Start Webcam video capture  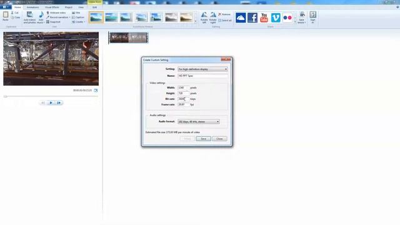point(56,12)
